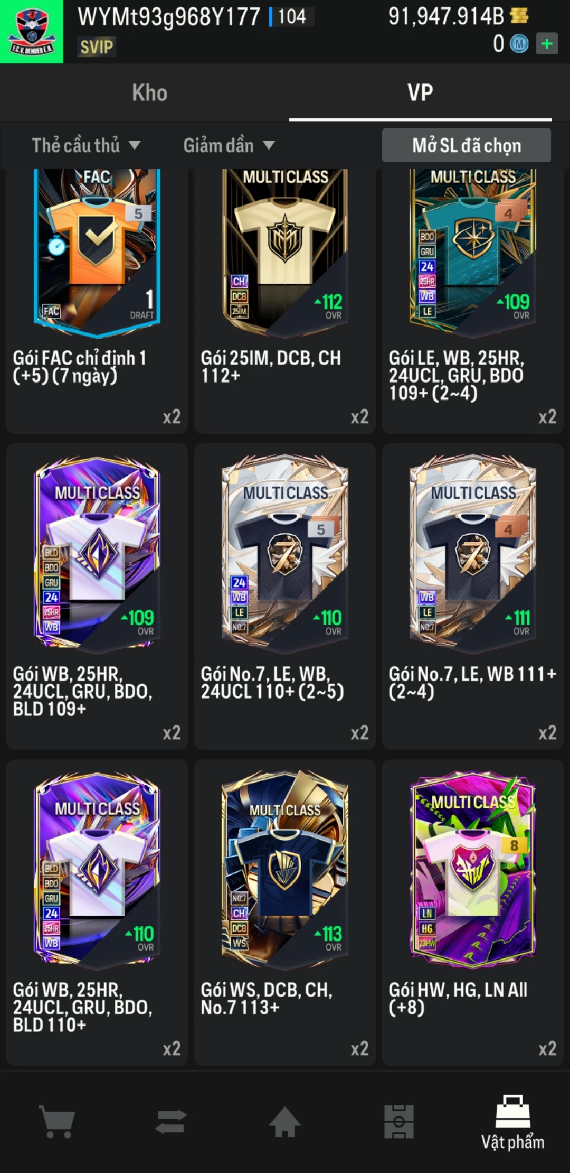The image size is (570, 1173).
Task: Choose the Gói HW, HG, LN All pack
Action: [x=473, y=913]
